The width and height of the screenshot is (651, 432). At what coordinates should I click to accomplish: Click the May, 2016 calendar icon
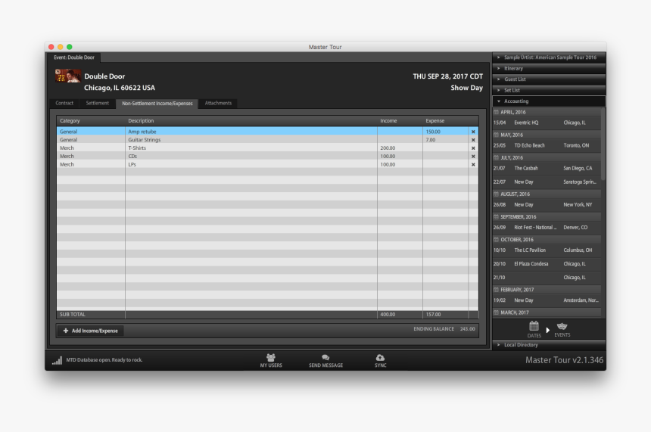496,135
